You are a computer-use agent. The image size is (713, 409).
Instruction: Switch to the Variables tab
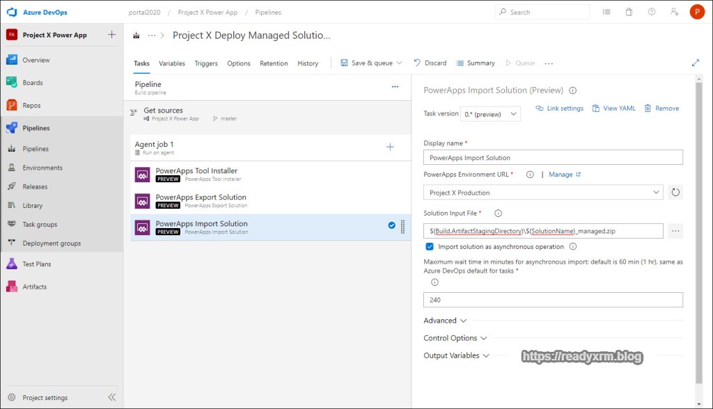click(x=172, y=63)
